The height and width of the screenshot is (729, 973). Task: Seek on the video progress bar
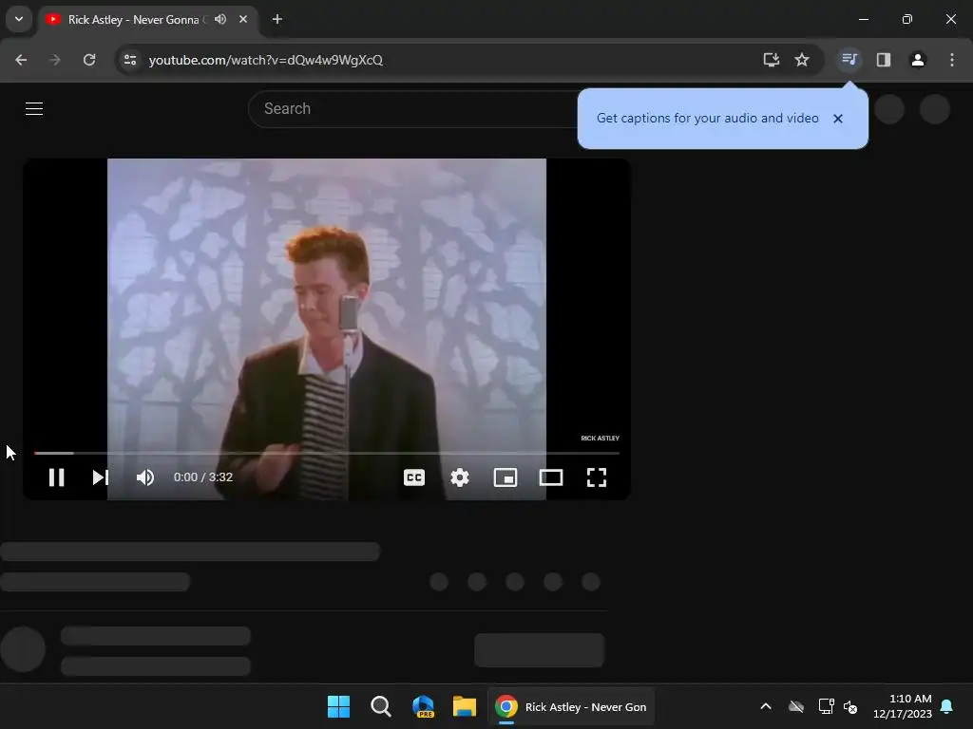point(327,453)
